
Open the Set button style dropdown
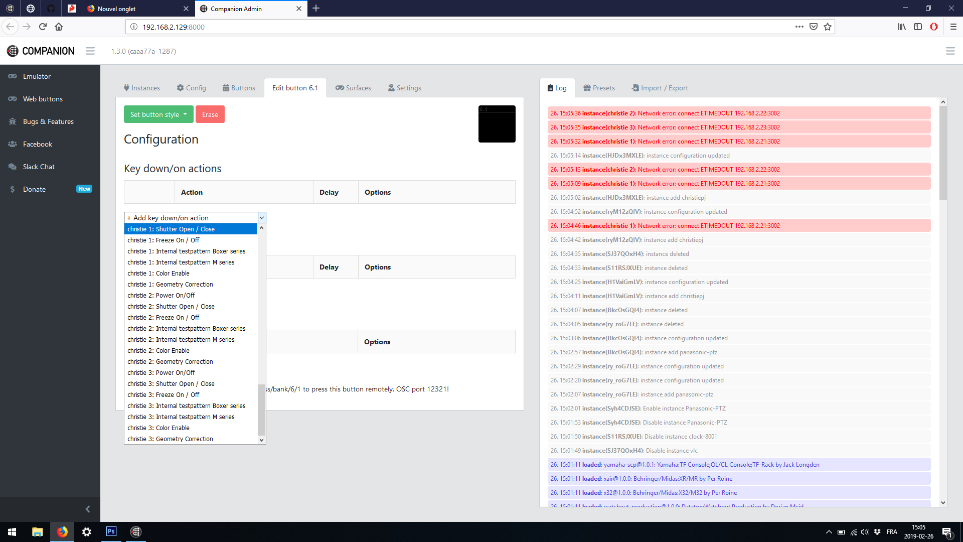158,114
